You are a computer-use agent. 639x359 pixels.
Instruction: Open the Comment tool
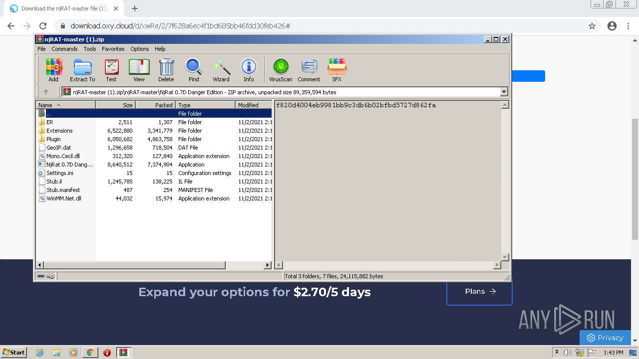click(x=309, y=70)
